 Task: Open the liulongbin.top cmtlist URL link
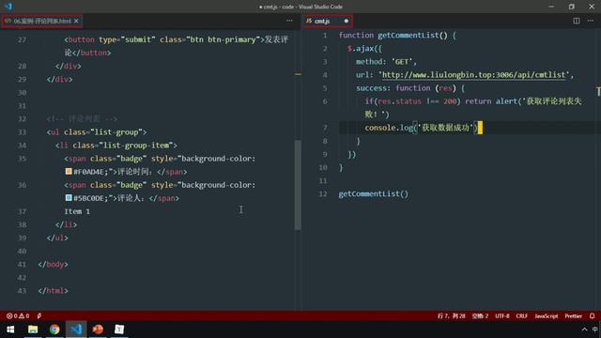tap(473, 75)
